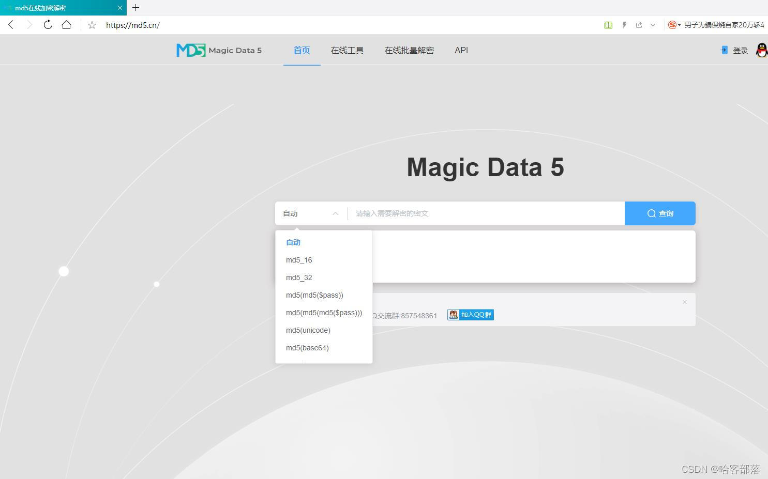The height and width of the screenshot is (479, 768).
Task: Click the Magic Data 5 heading
Action: [x=485, y=167]
